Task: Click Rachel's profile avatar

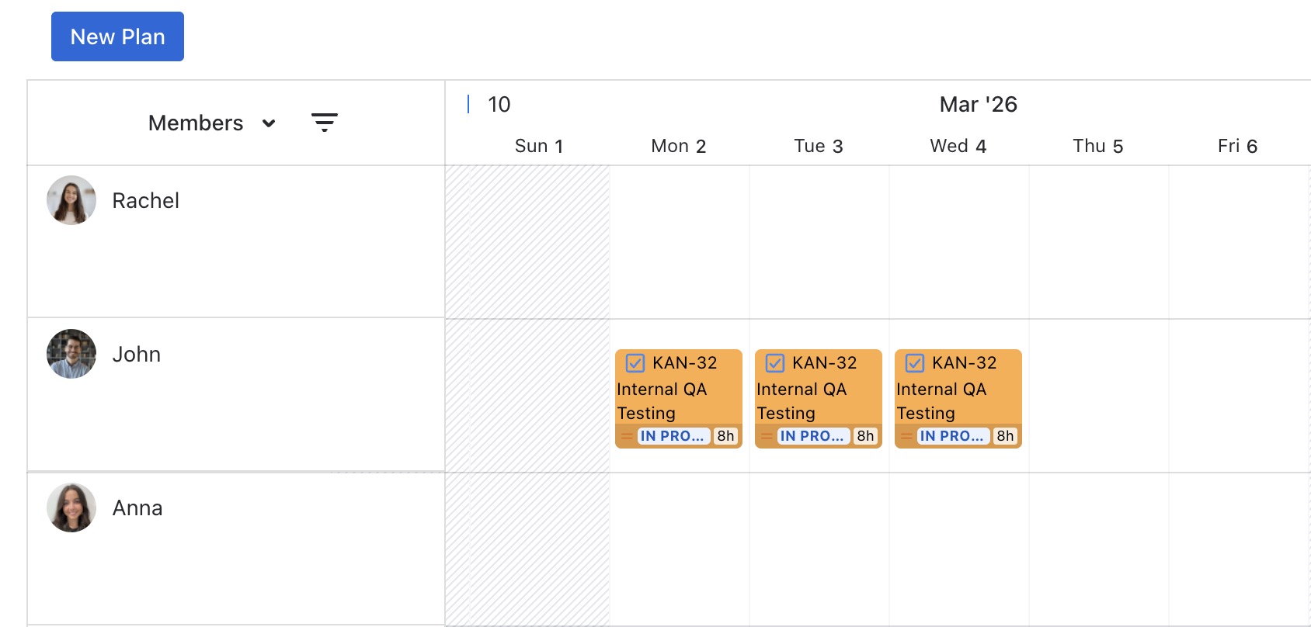Action: point(71,200)
